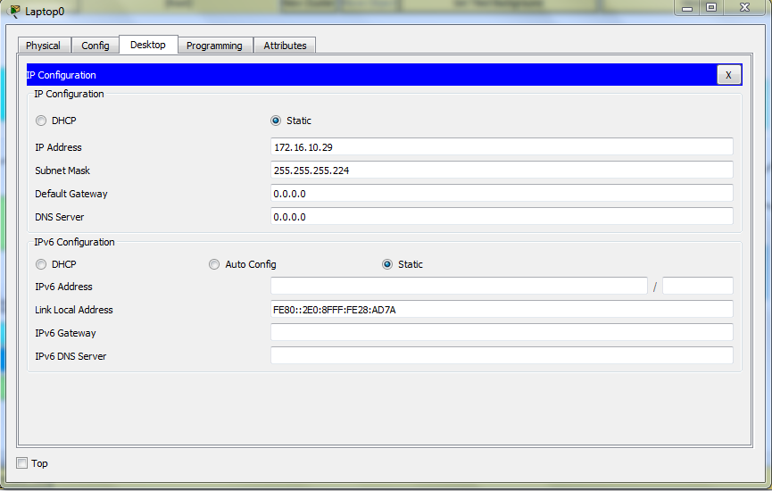Viewport: 772px width, 491px height.
Task: Click the Subnet Mask field 255.255.255.224
Action: 502,170
